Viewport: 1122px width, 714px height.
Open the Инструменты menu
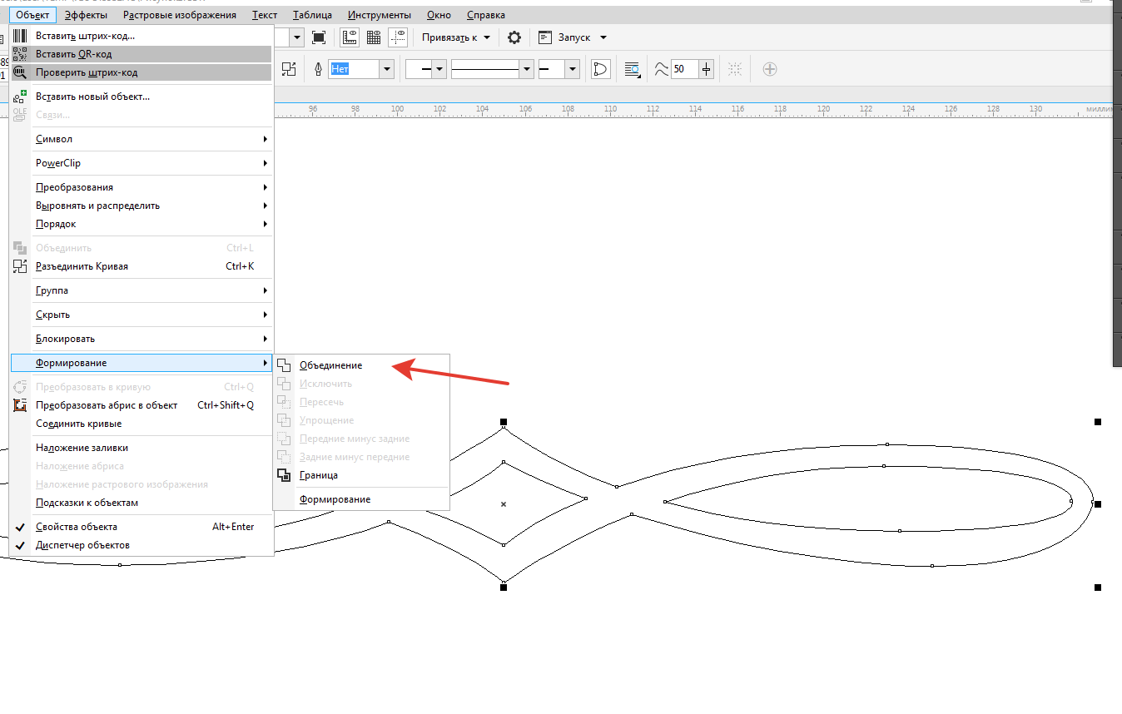pyautogui.click(x=380, y=15)
